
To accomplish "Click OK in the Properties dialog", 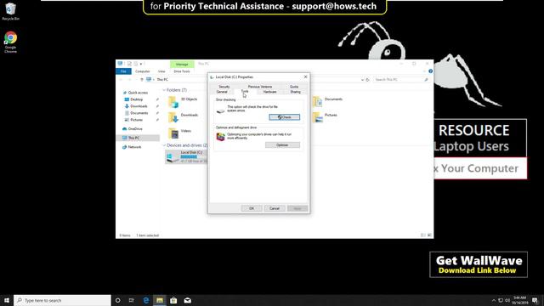I will click(x=252, y=208).
